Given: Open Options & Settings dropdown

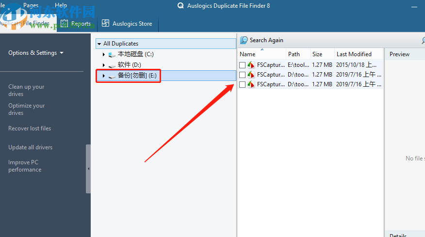Looking at the screenshot, I should tap(36, 53).
